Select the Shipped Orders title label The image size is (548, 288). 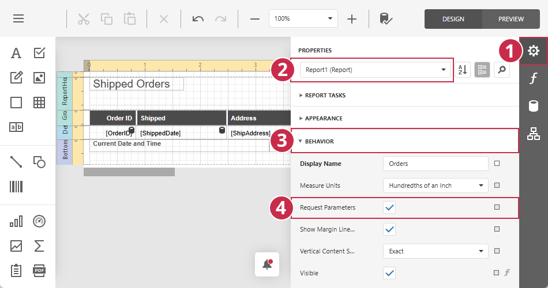point(137,84)
